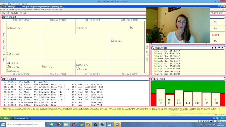Click Me 00:20 Mul in Sagittarius house

tap(13, 71)
